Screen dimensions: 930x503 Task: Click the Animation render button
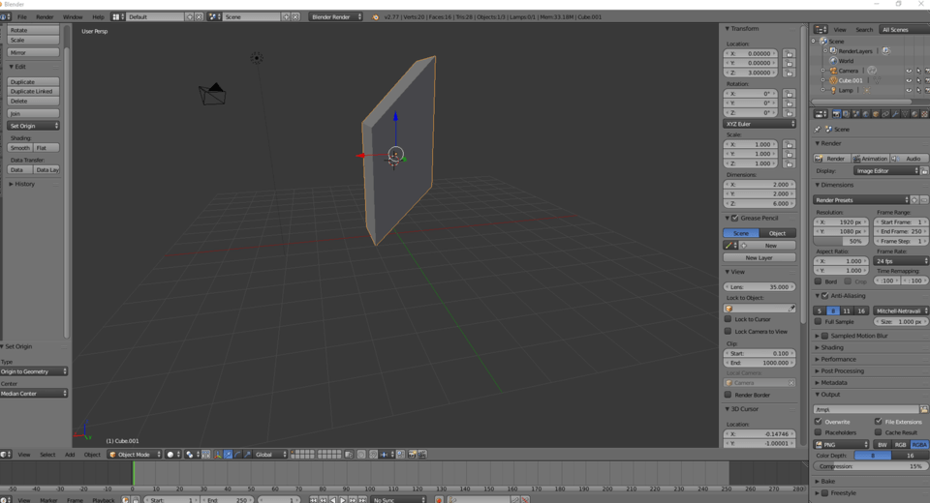click(x=869, y=159)
